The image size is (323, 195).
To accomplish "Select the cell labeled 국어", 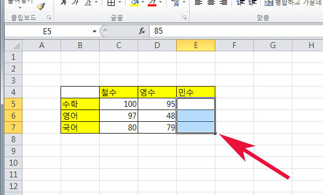I will pos(80,127).
